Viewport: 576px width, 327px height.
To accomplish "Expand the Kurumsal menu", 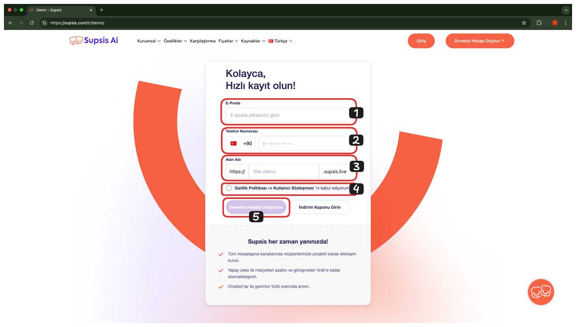I will (149, 41).
